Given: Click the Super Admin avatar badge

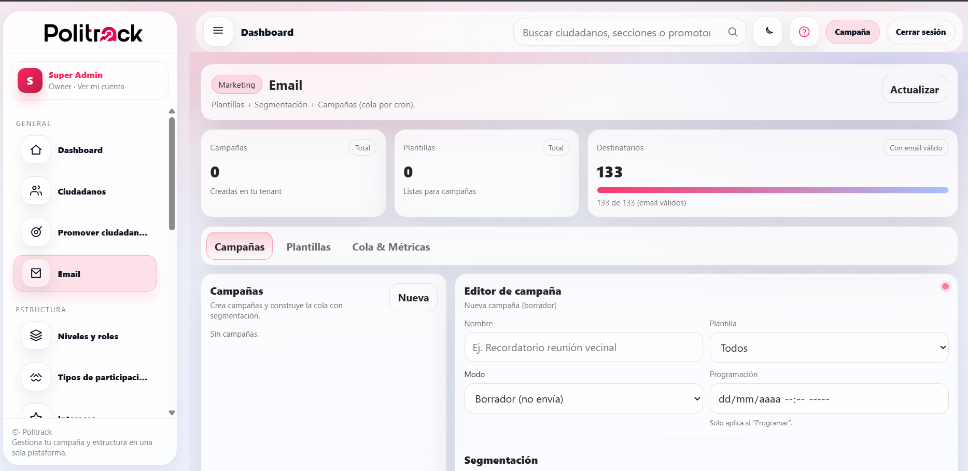Looking at the screenshot, I should click(x=30, y=80).
